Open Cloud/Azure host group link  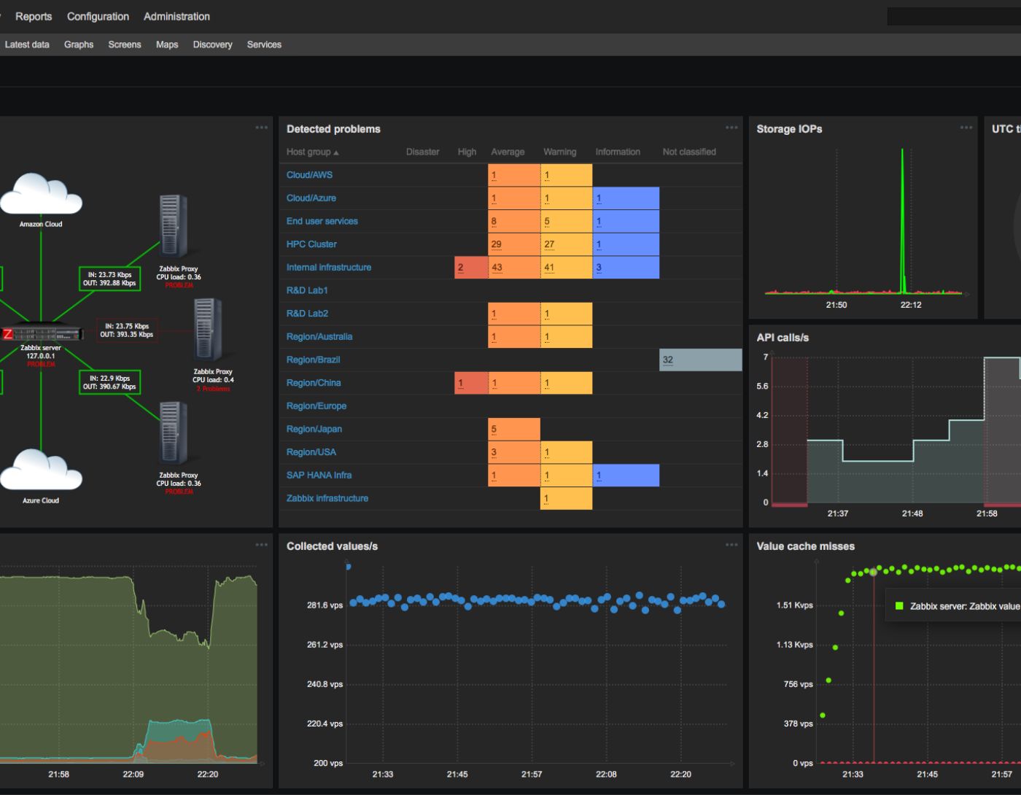point(311,198)
